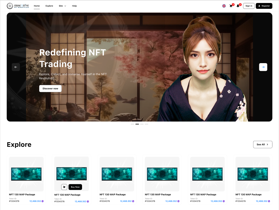Go to previous slide with left arrow
This screenshot has width=279, height=210.
click(16, 67)
